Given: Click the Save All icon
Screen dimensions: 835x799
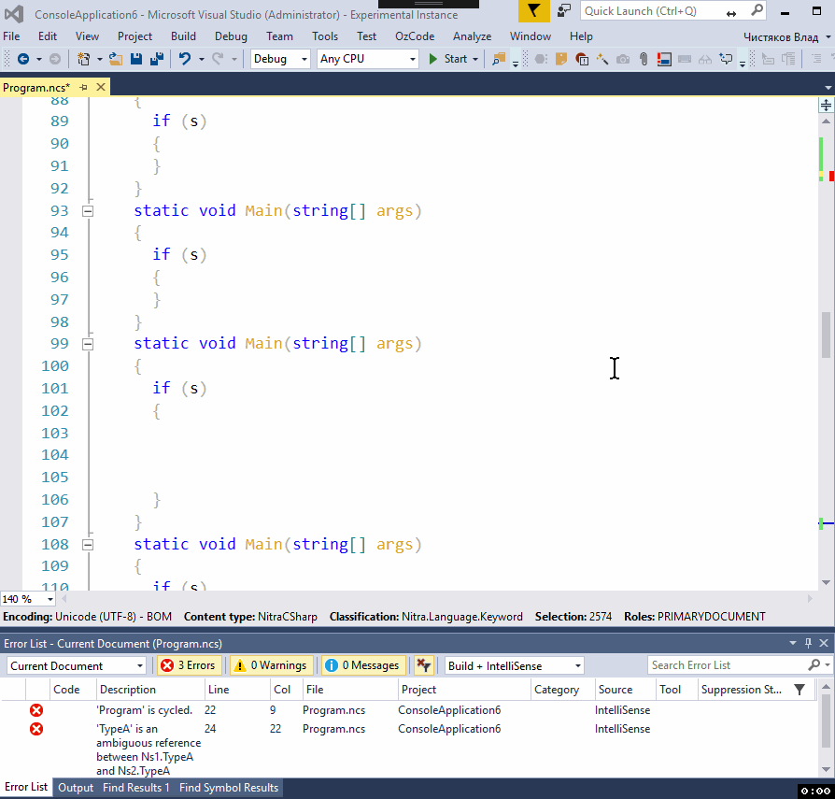Looking at the screenshot, I should [x=157, y=59].
